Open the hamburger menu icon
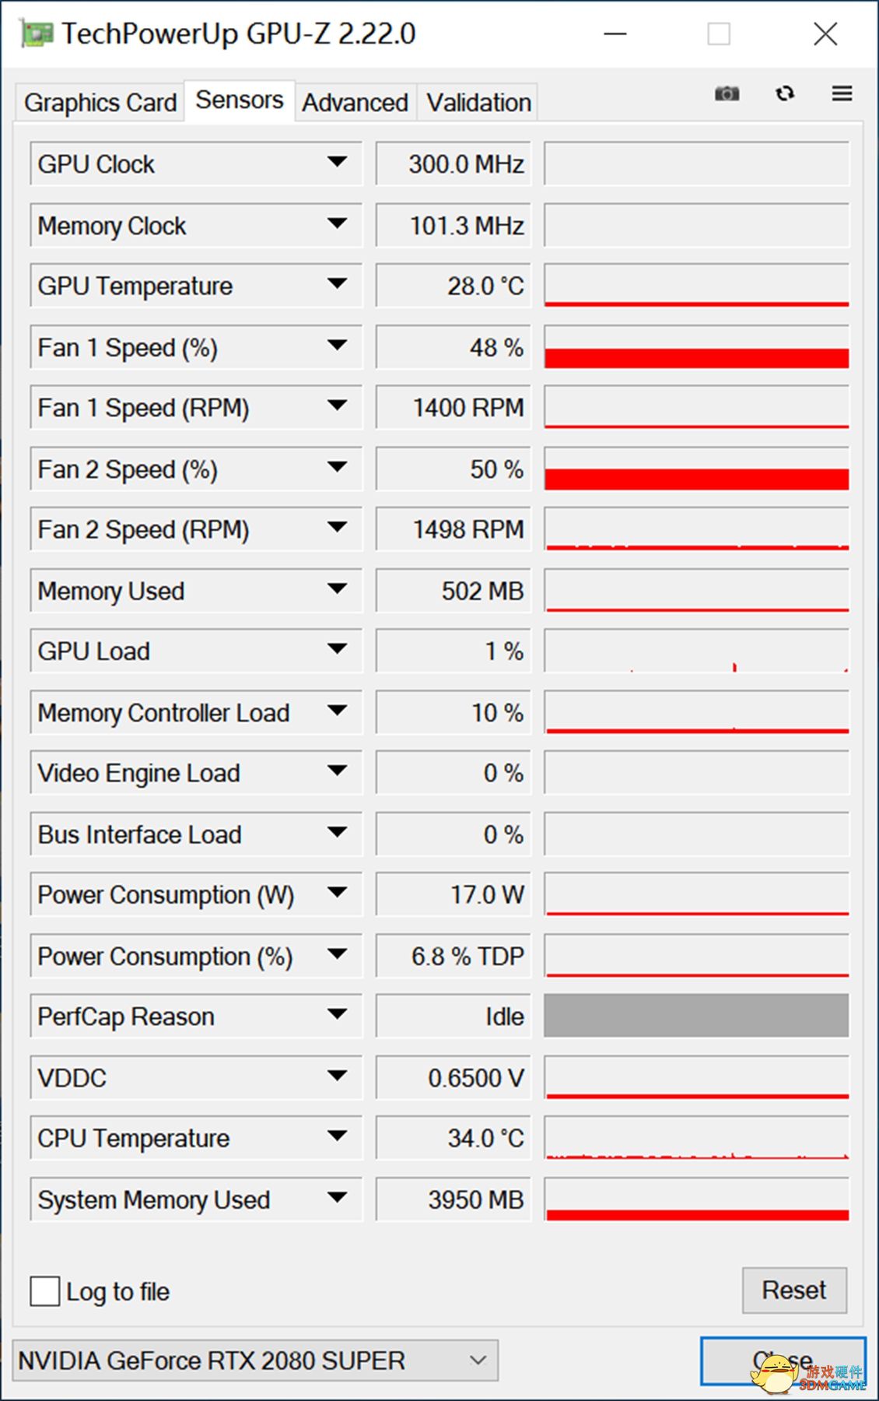Screen dimensions: 879x1401 [x=842, y=94]
